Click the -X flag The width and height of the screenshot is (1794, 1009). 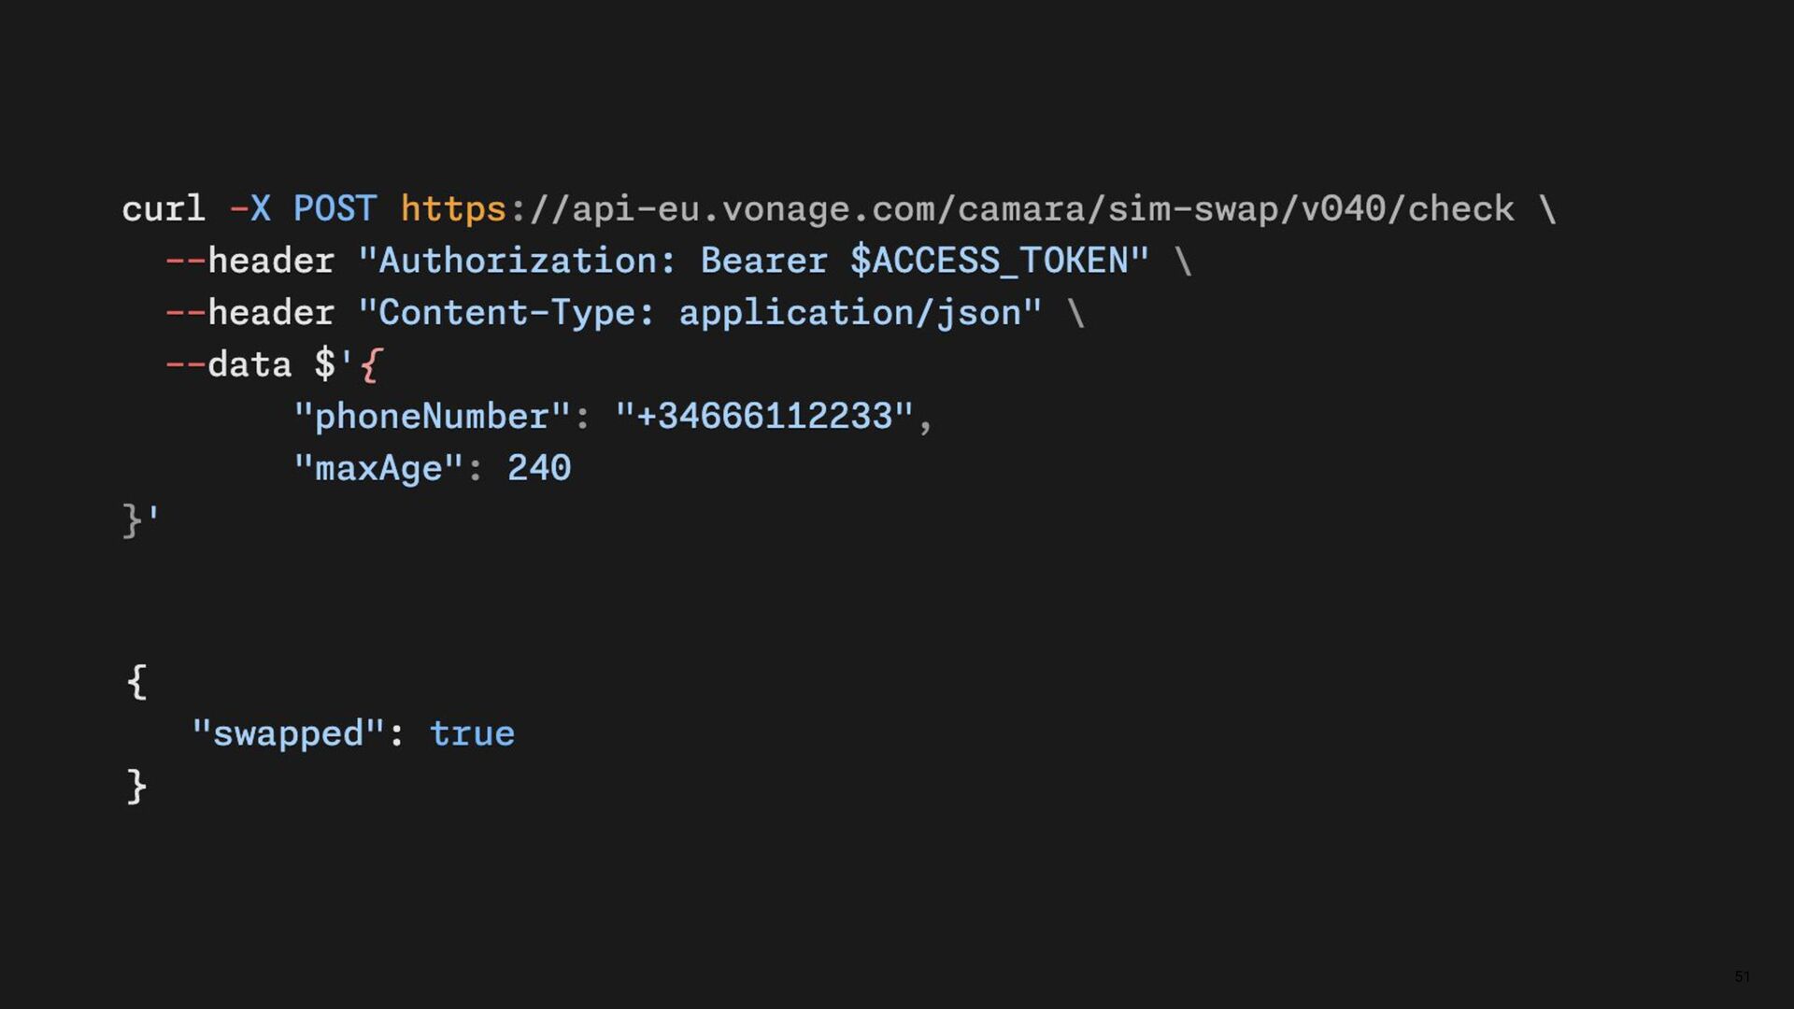249,208
